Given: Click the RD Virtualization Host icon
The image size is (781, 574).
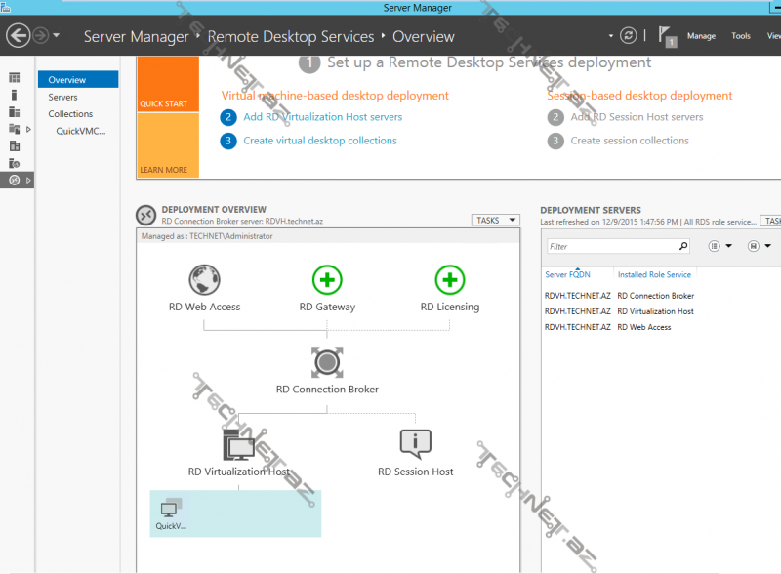Looking at the screenshot, I should tap(239, 445).
